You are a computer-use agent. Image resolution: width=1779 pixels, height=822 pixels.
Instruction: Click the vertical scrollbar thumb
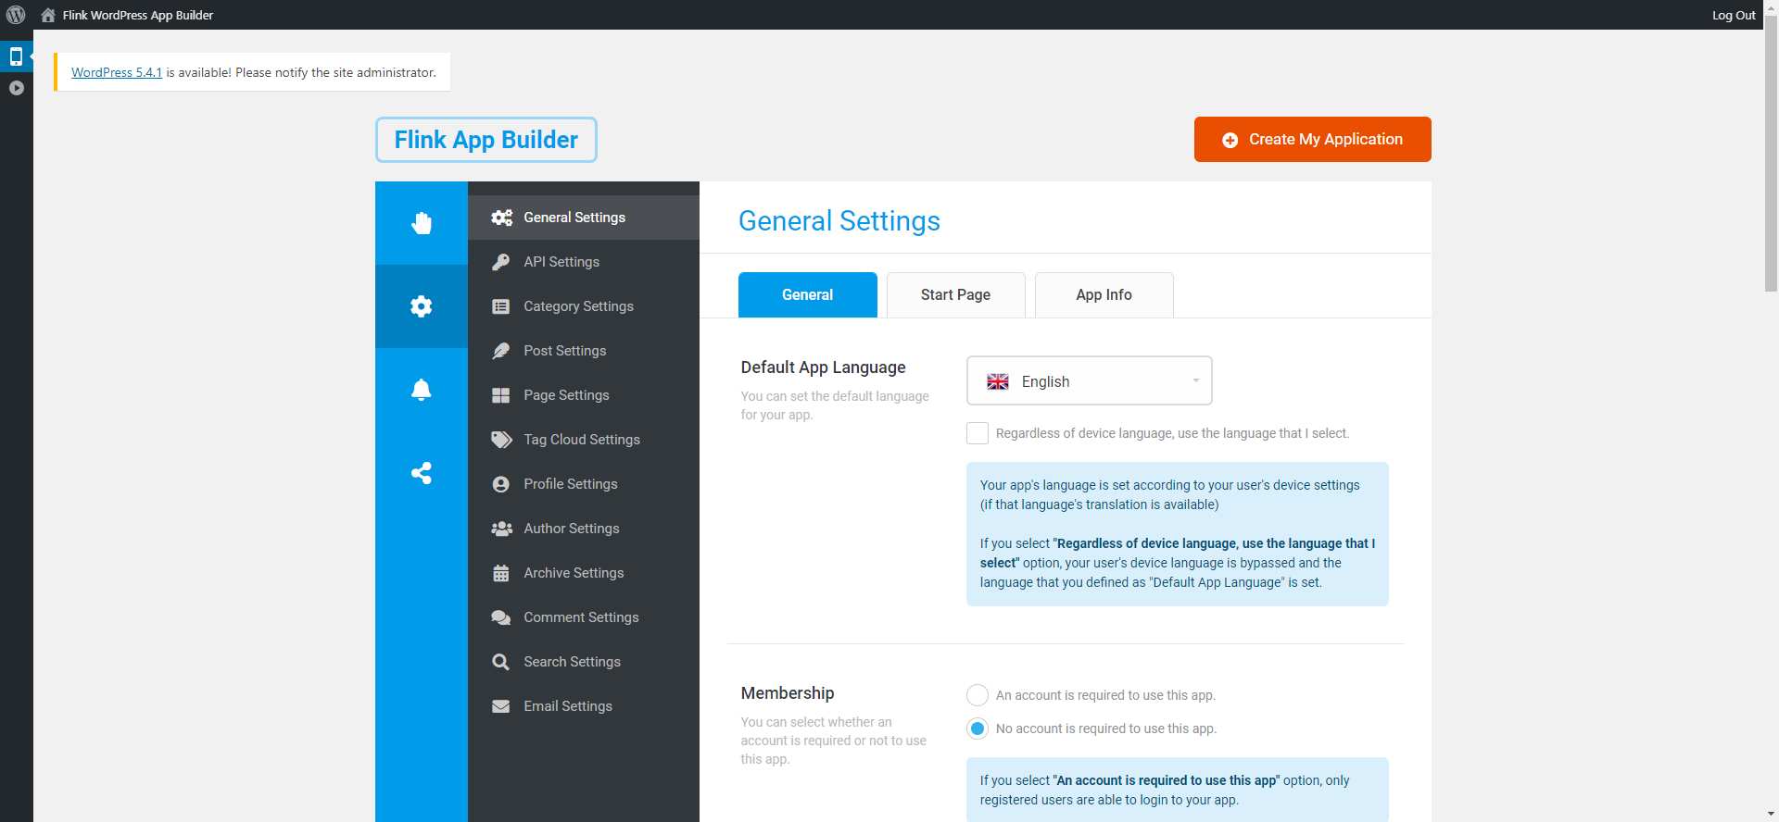coord(1771,153)
